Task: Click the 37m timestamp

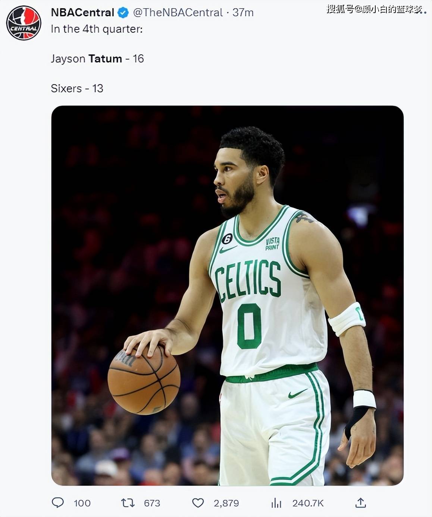Action: pyautogui.click(x=243, y=13)
